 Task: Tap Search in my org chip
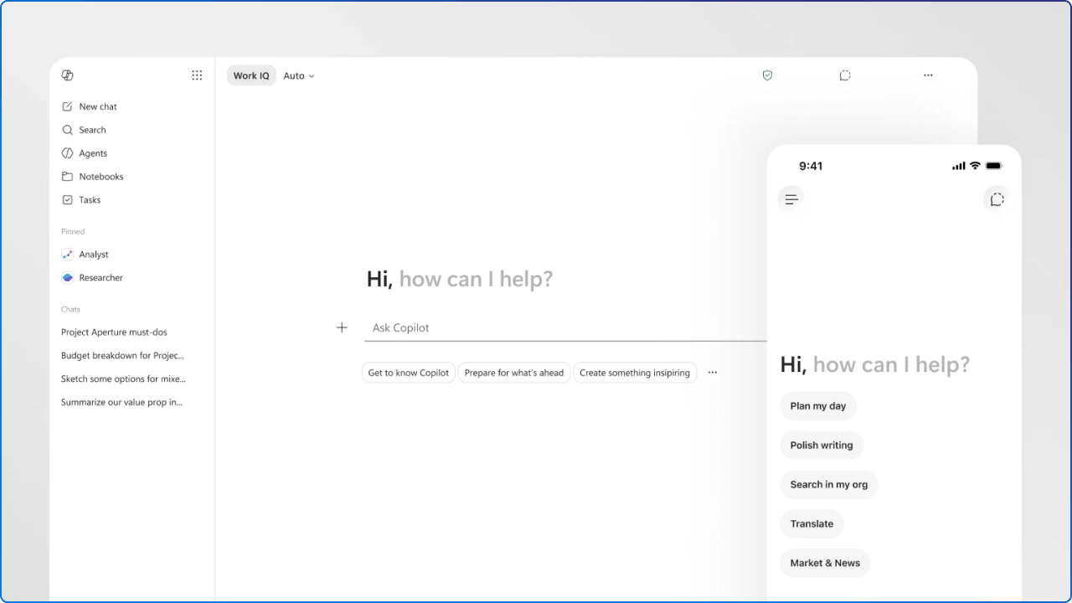coord(829,485)
